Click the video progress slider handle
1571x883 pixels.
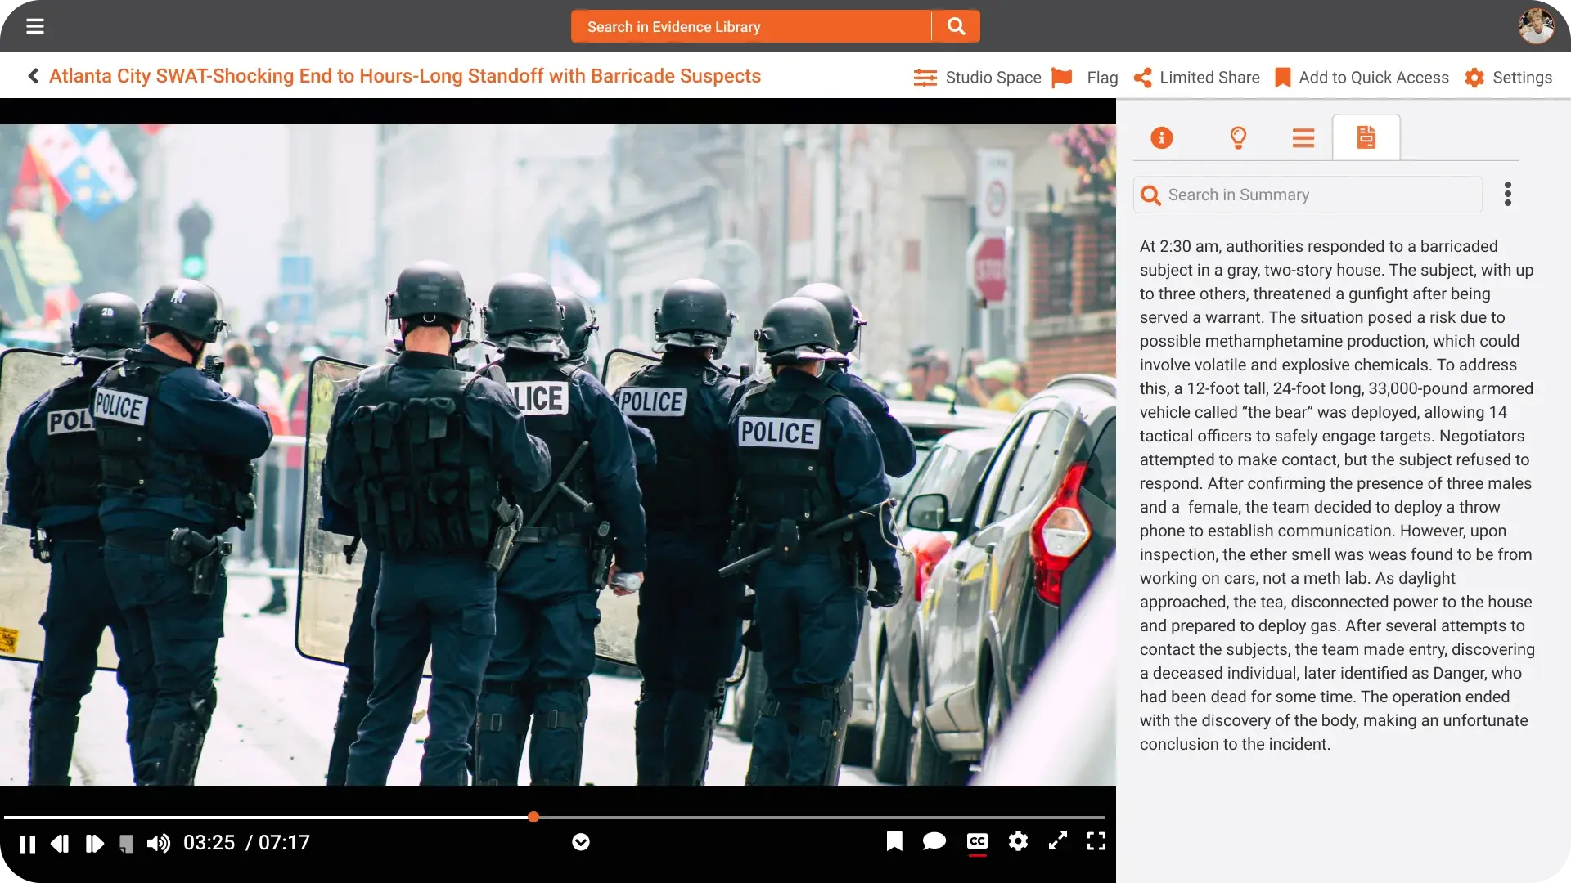533,817
